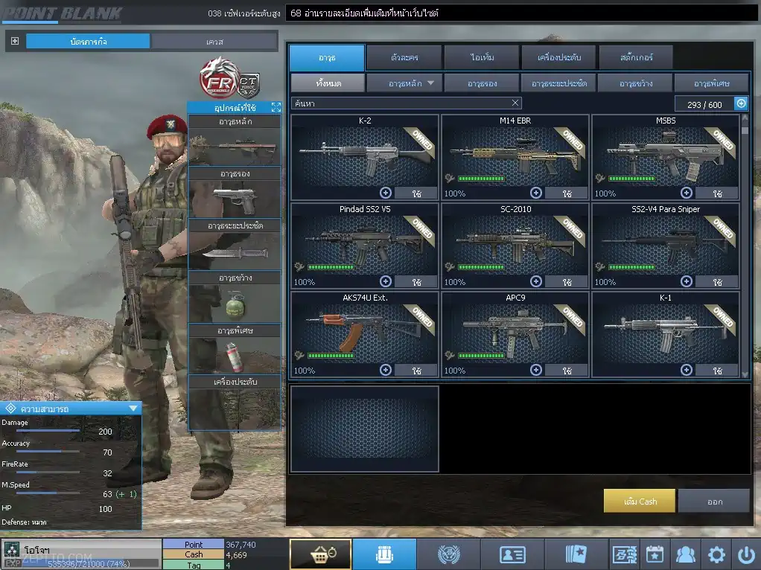This screenshot has height=570, width=761.
Task: Open the shop basket icon
Action: [320, 554]
